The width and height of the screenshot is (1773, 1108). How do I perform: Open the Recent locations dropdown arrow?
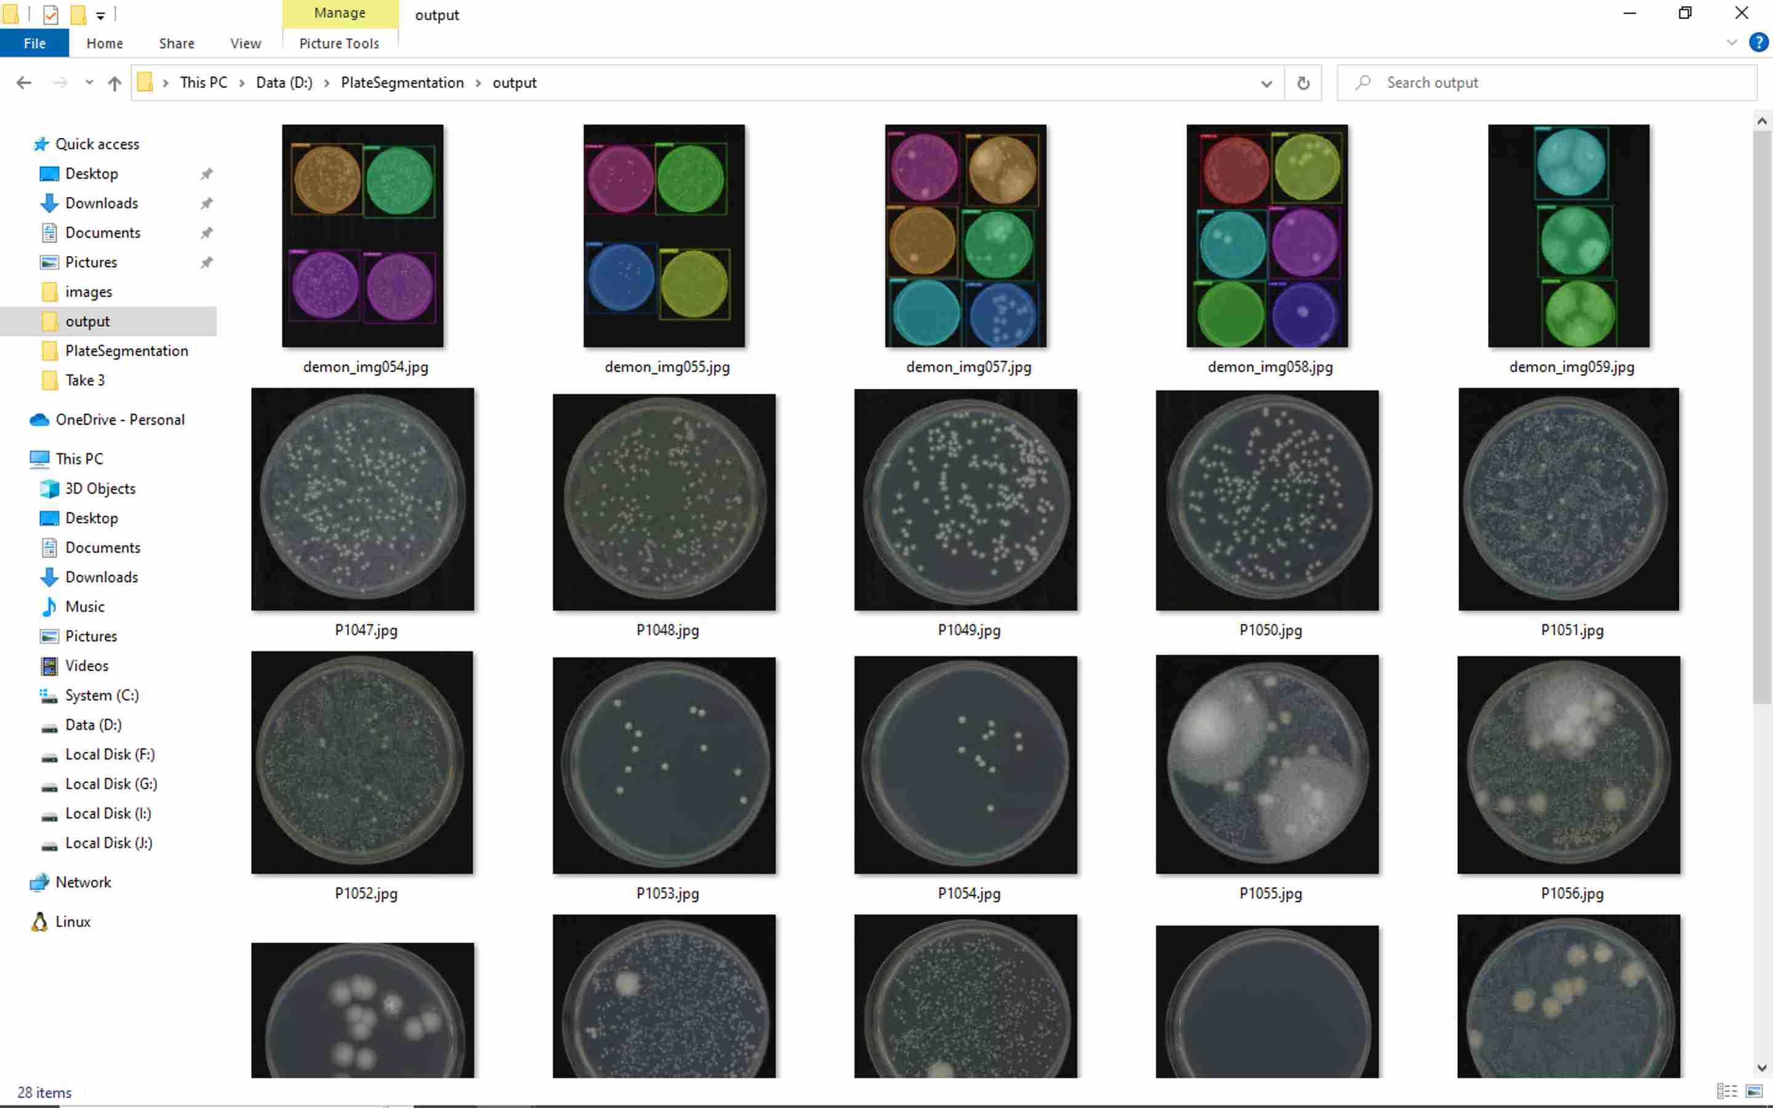pyautogui.click(x=89, y=83)
